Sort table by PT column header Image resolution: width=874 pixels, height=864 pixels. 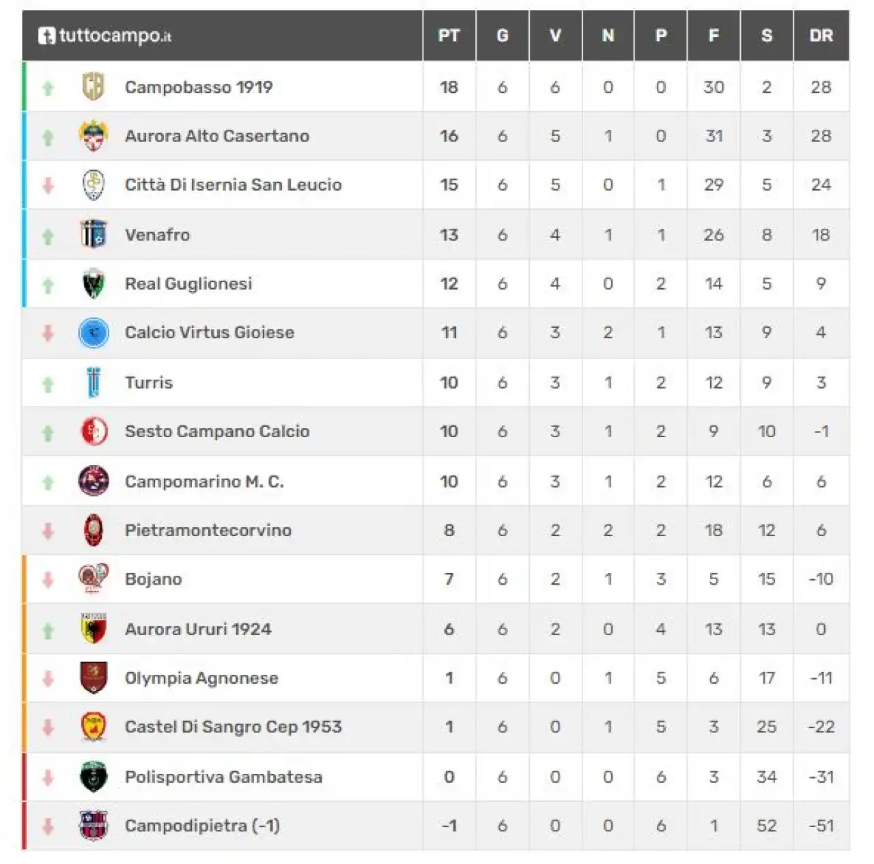[449, 36]
